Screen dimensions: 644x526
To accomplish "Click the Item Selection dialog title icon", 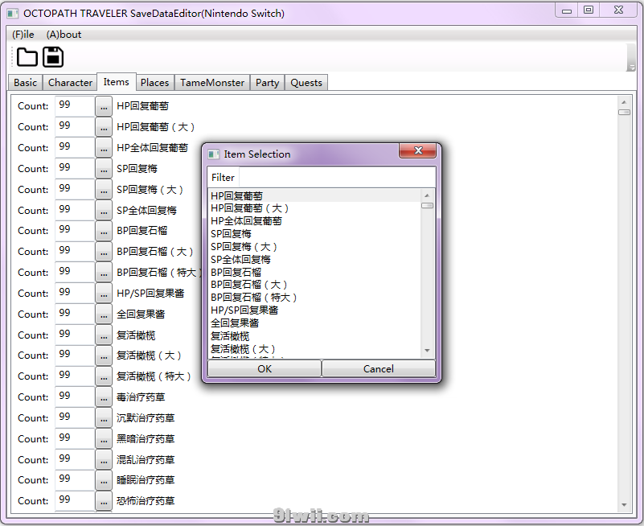I will (x=214, y=154).
